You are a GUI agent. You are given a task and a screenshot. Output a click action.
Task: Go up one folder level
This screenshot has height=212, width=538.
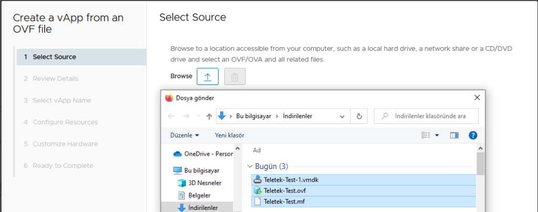coord(209,116)
